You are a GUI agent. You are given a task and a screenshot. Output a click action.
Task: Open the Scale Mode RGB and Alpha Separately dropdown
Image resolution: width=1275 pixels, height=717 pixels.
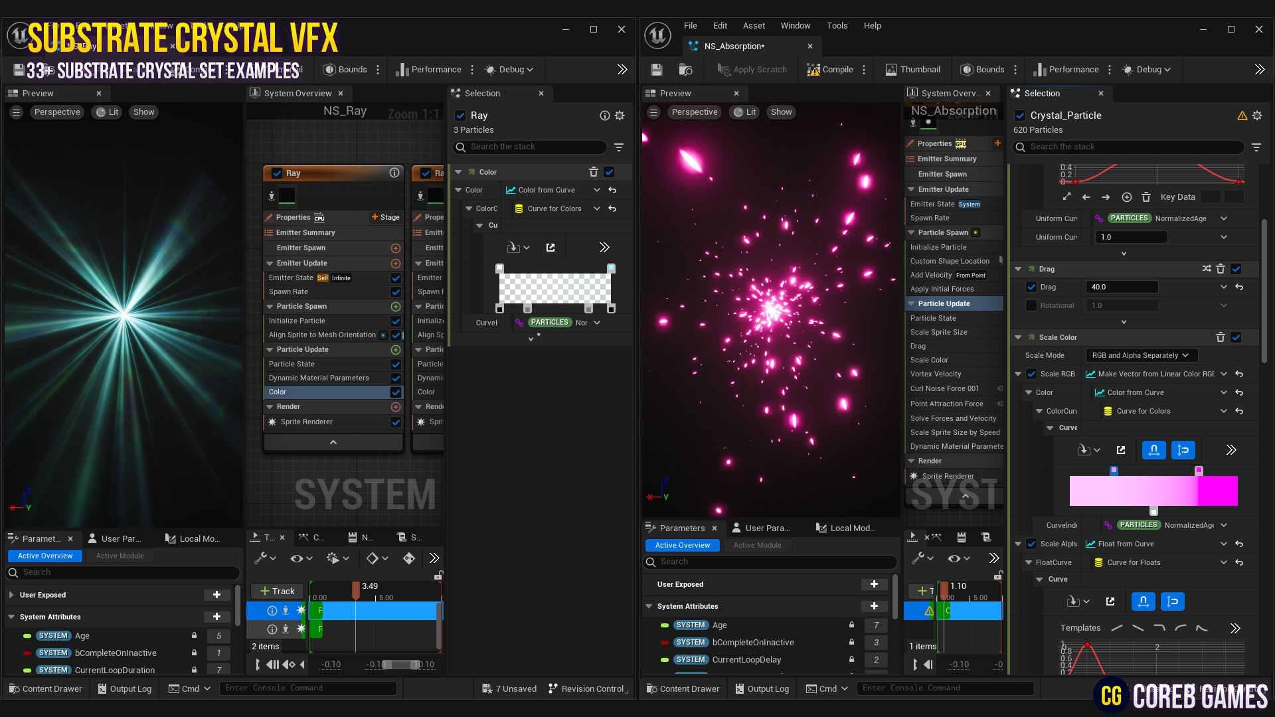coord(1140,355)
